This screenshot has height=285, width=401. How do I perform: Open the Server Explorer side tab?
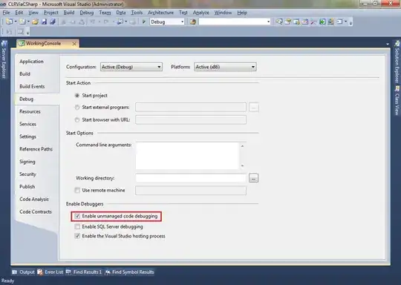point(4,59)
